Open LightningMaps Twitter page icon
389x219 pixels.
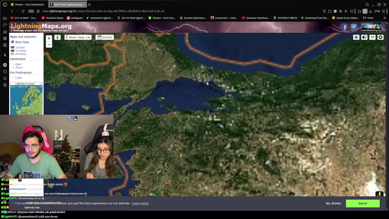tap(353, 27)
